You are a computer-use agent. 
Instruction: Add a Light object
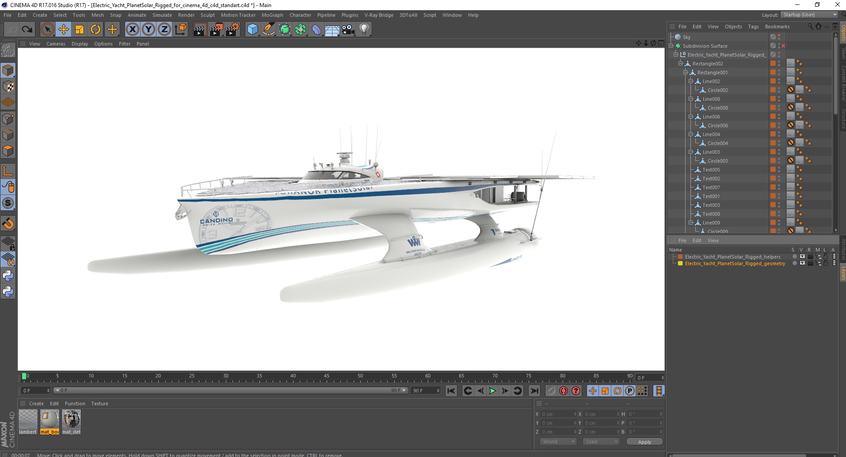point(364,30)
